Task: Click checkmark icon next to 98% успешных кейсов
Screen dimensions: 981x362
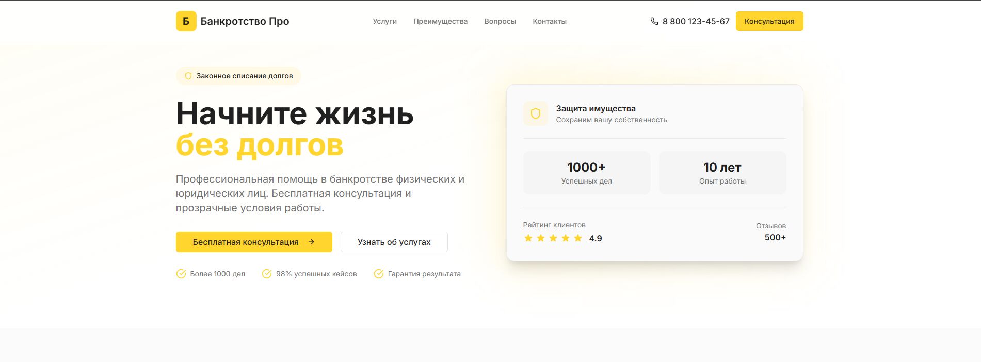Action: [x=267, y=274]
